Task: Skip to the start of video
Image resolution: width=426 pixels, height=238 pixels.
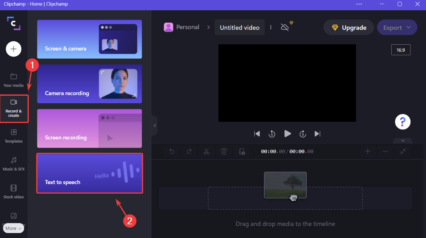Action: [x=257, y=134]
